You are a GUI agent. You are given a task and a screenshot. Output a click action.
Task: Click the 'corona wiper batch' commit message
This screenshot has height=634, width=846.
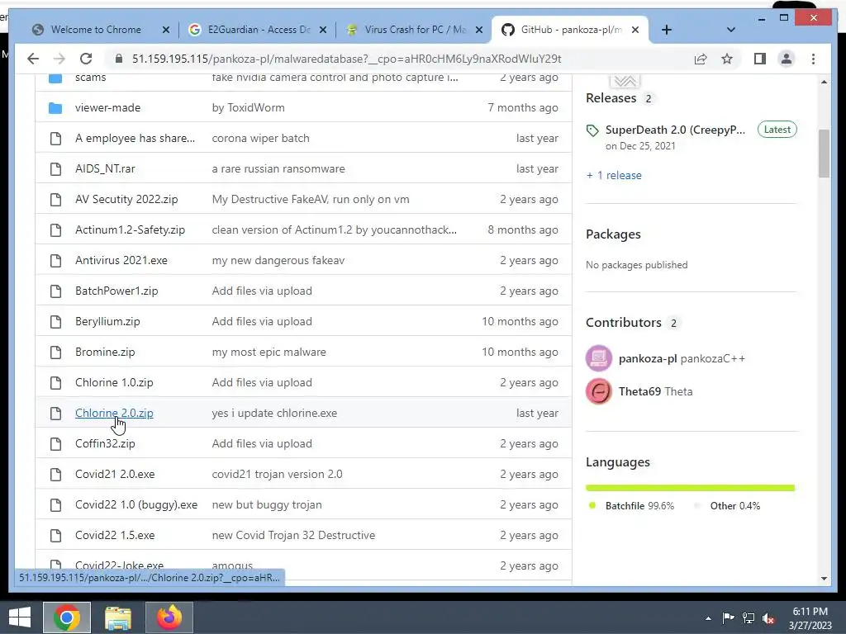point(260,138)
